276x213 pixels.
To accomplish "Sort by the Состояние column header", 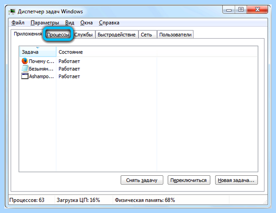I will [107, 52].
